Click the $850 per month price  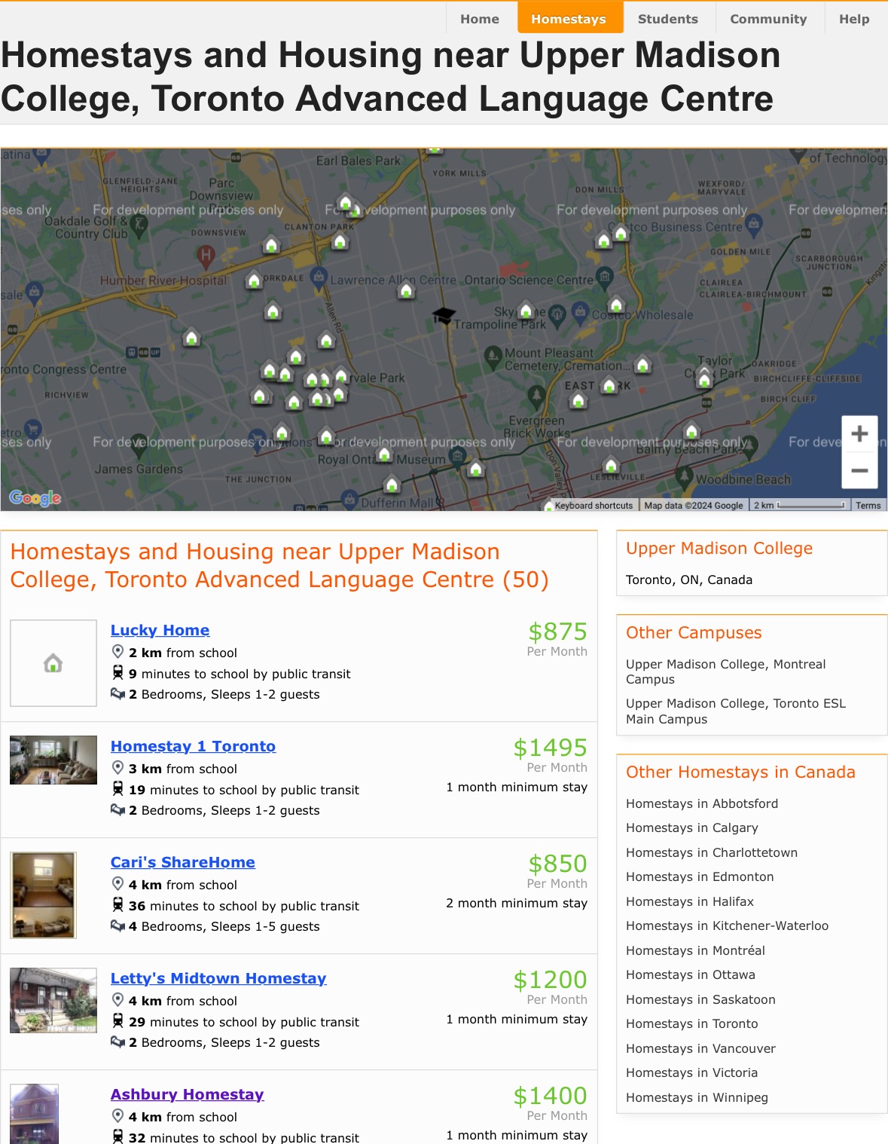pos(557,864)
